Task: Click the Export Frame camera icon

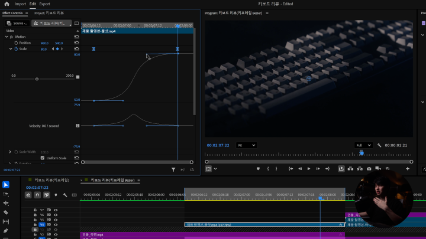Action: (x=369, y=169)
